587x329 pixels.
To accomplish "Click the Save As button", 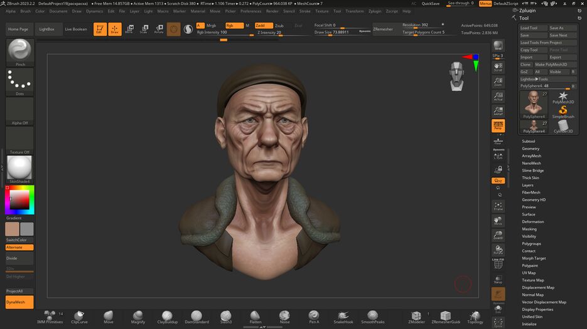I will [563, 28].
